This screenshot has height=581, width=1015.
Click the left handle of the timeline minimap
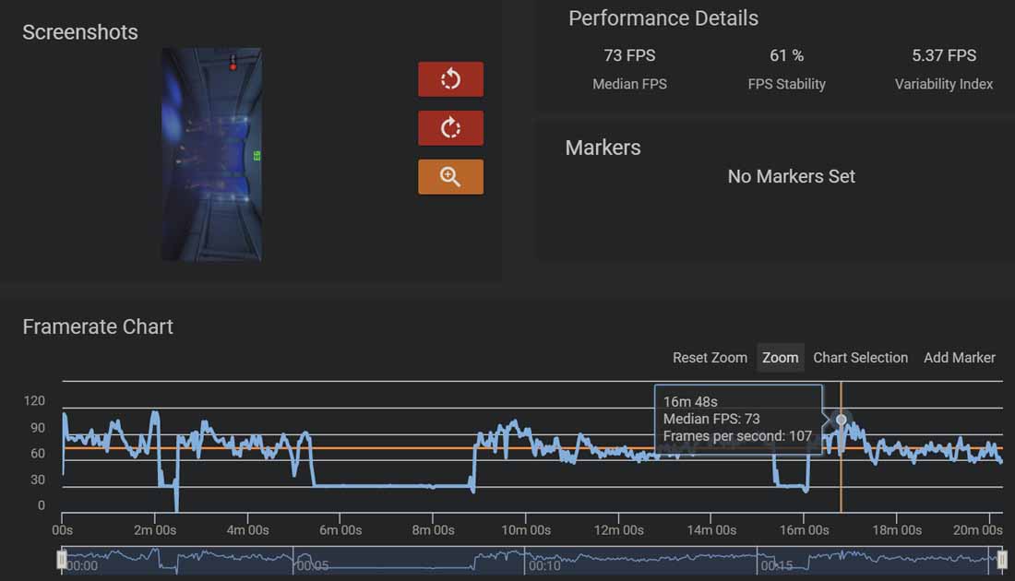(x=61, y=559)
